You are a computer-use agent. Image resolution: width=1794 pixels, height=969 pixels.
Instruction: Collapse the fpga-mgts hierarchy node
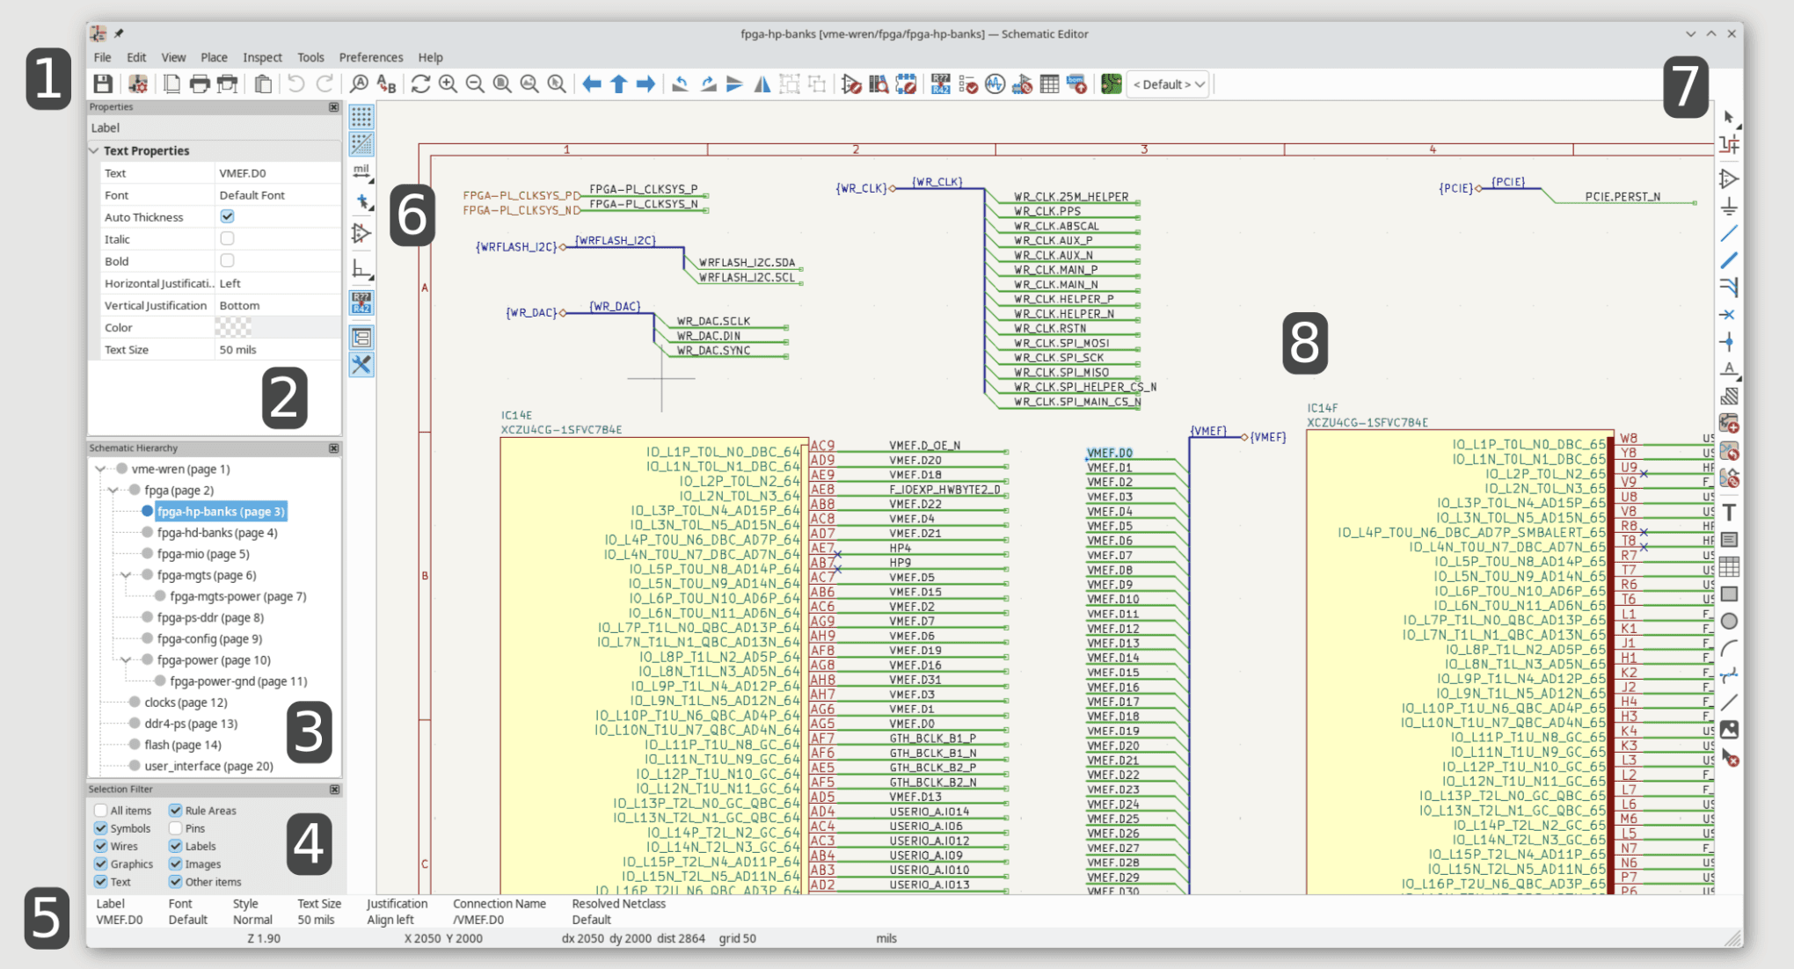point(126,575)
